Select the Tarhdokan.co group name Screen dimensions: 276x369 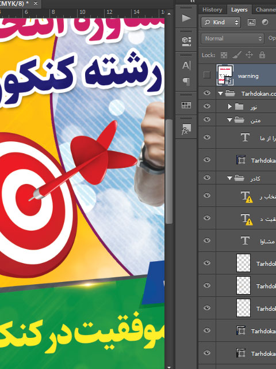259,93
